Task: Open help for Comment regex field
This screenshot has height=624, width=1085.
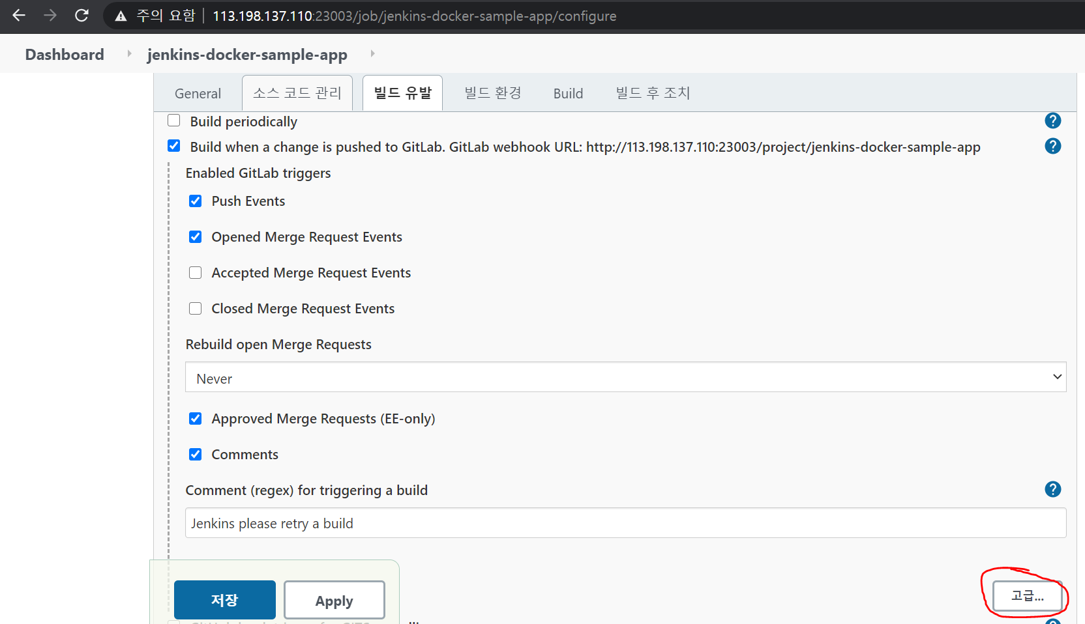Action: pyautogui.click(x=1052, y=489)
